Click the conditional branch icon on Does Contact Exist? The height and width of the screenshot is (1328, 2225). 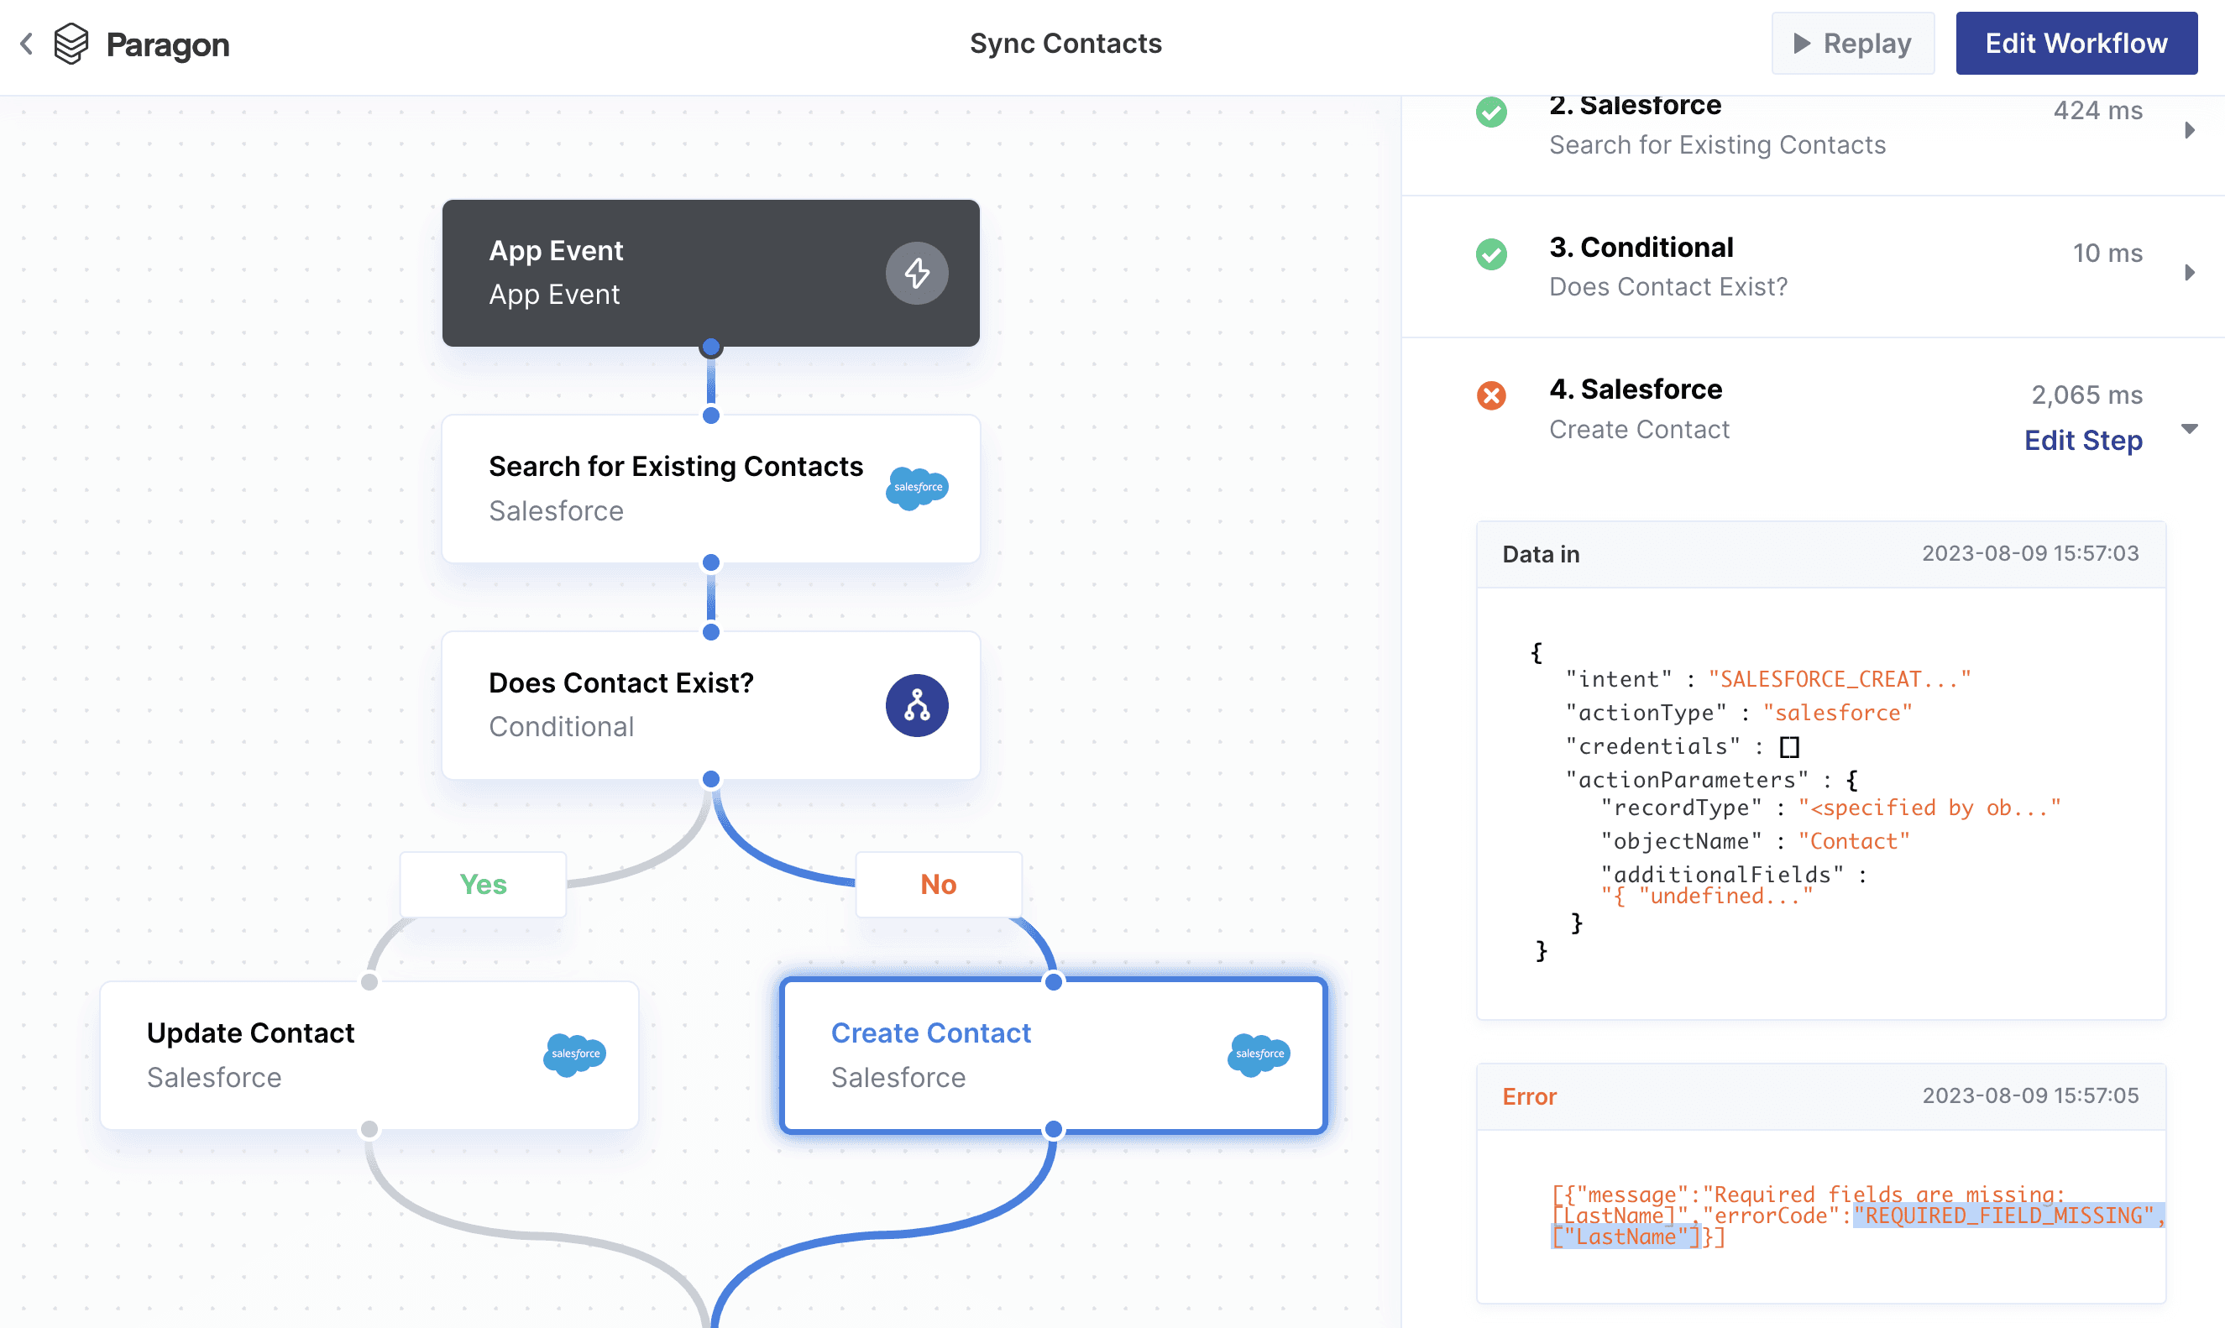coord(917,705)
